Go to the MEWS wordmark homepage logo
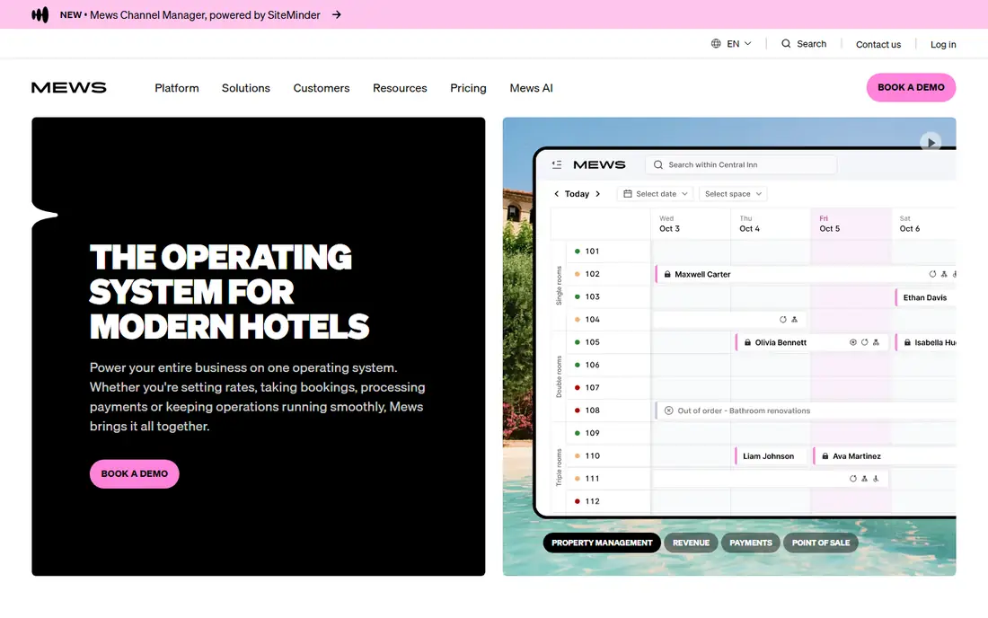988x618 pixels. tap(68, 87)
